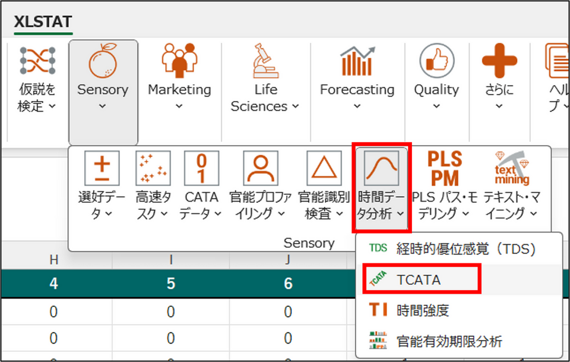Click the CATAデータ 0/1 icon
570x362 pixels.
[202, 168]
